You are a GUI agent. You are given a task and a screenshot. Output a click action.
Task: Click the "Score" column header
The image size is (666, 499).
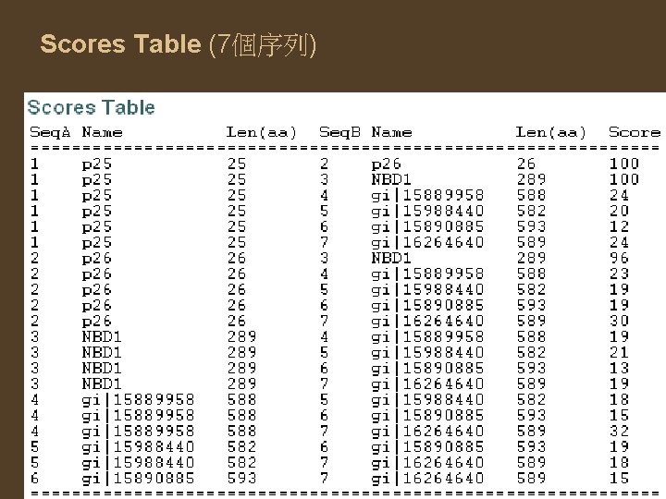pos(635,132)
